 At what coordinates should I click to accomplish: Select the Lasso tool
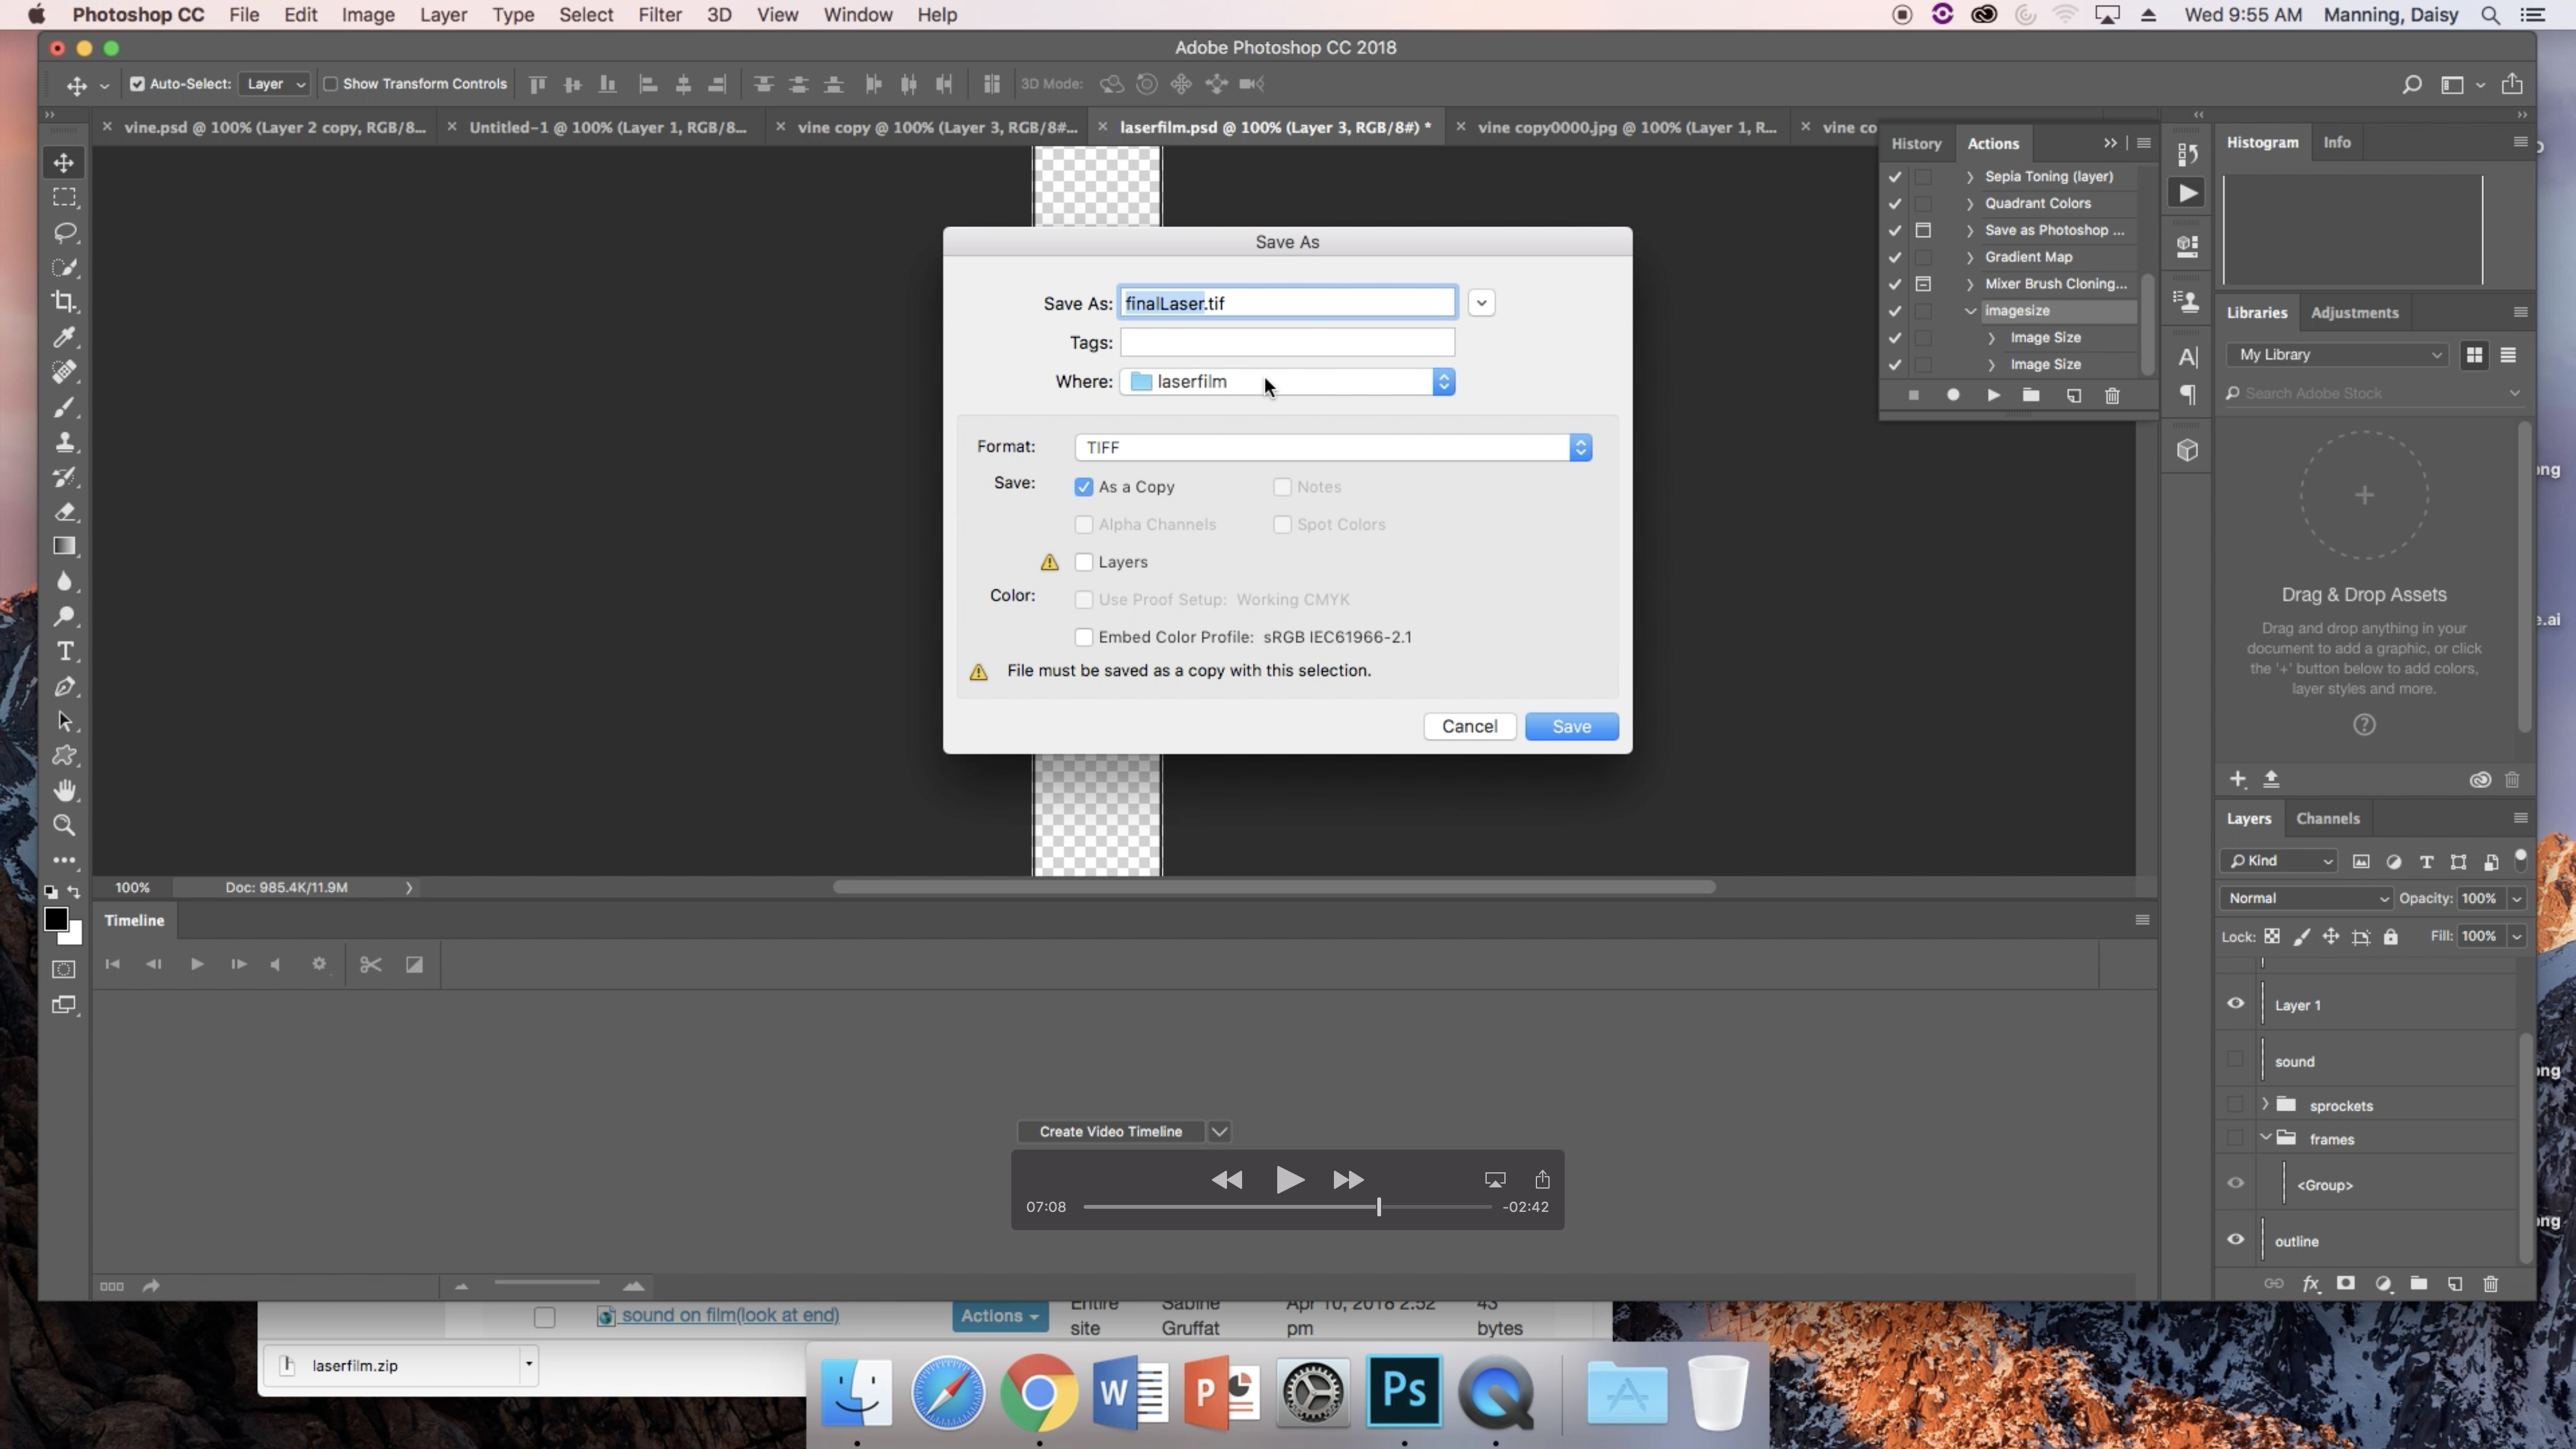pos(64,232)
